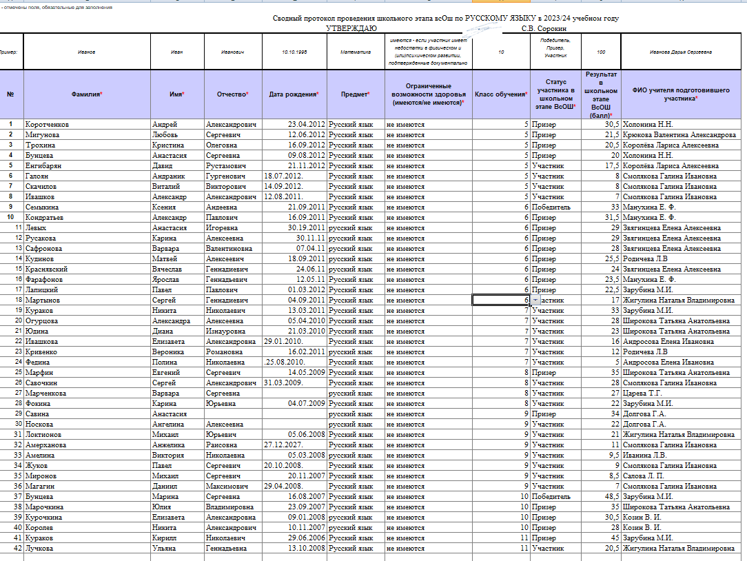The image size is (747, 561).
Task: Click the surname Краснявский
Action: (47, 269)
